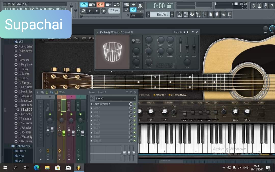Open the OPTIONS menu
This screenshot has height=172, width=275.
49,9
